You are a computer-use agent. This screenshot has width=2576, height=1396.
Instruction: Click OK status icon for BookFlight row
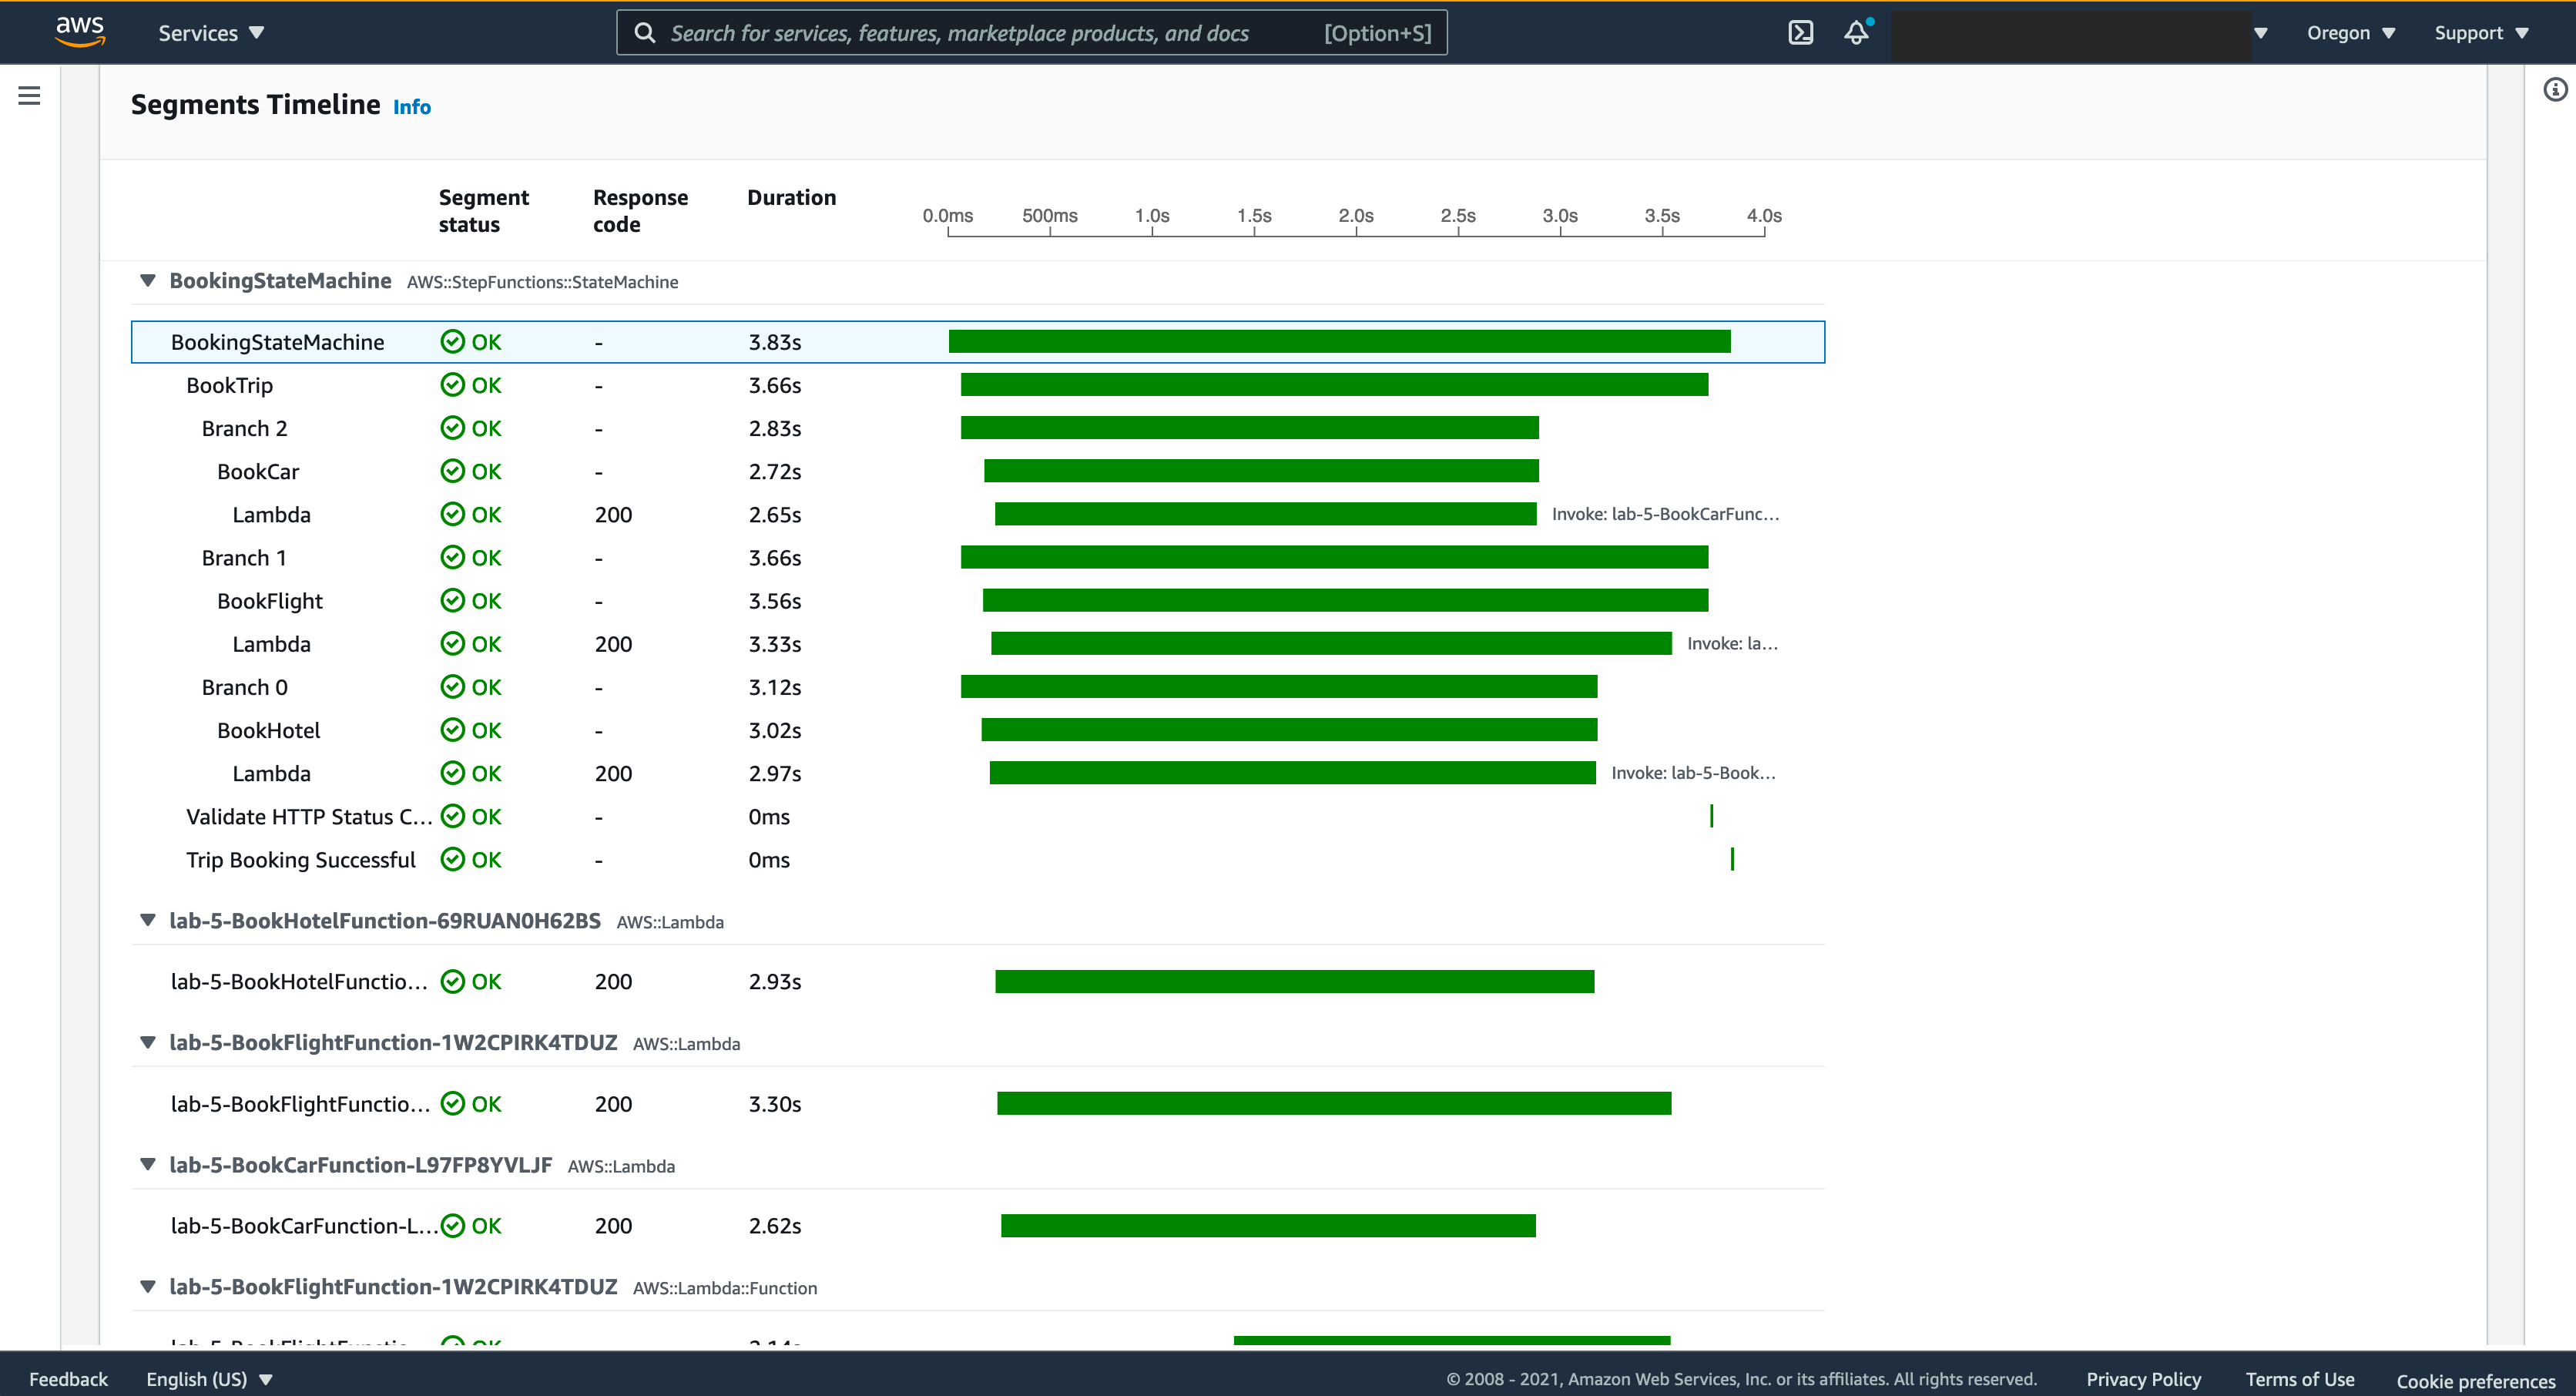click(453, 601)
